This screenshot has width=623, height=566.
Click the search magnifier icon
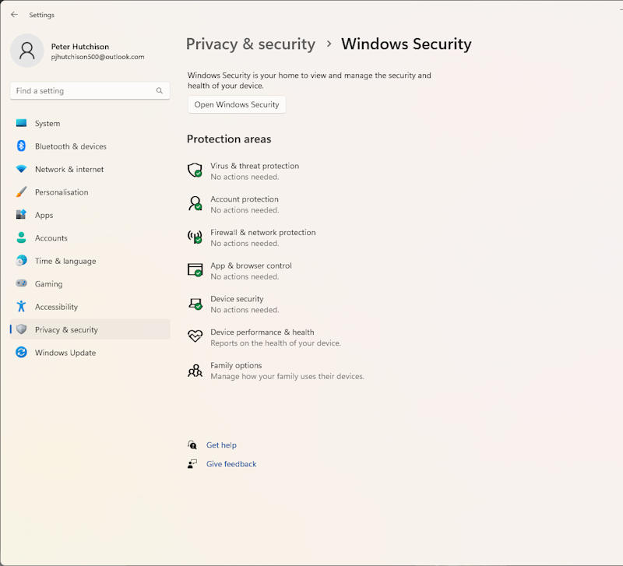160,91
